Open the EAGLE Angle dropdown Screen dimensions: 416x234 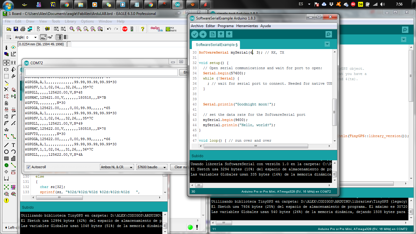pyautogui.click(x=31, y=37)
